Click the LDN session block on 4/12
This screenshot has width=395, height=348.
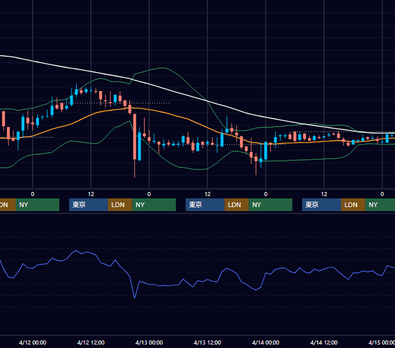pyautogui.click(x=120, y=205)
